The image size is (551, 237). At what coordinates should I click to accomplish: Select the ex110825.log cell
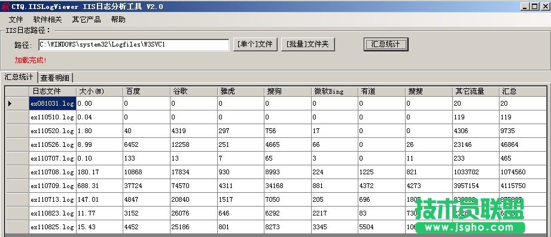(x=53, y=227)
